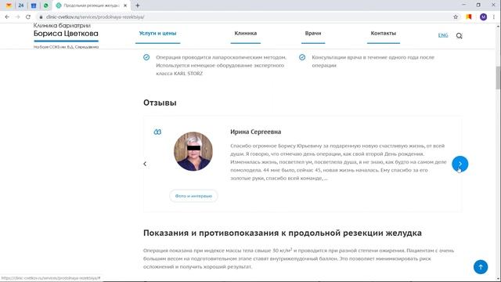Open the site search magnifier

[x=460, y=36]
